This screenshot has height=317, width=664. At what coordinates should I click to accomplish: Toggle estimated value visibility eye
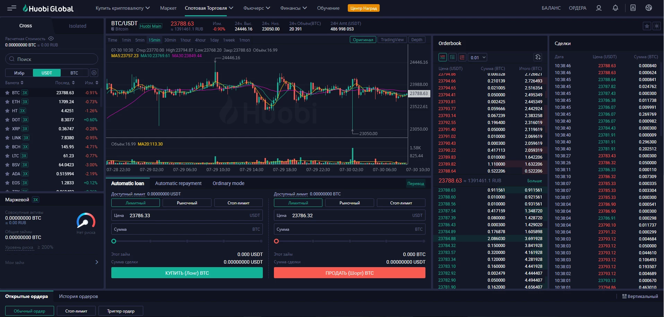[x=51, y=38]
